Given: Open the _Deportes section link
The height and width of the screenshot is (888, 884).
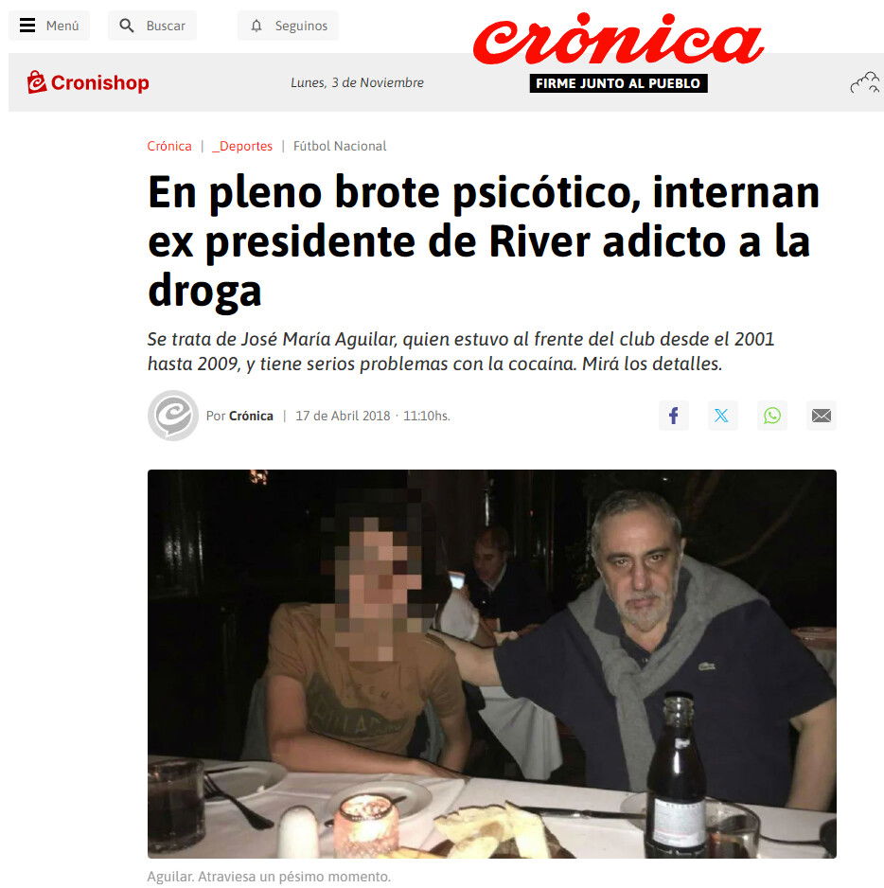Looking at the screenshot, I should coord(242,146).
